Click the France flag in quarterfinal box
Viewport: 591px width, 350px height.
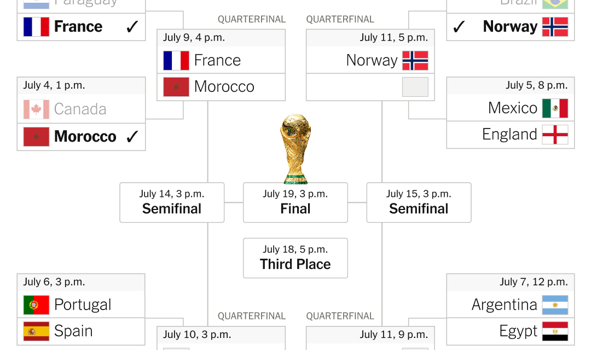click(176, 61)
